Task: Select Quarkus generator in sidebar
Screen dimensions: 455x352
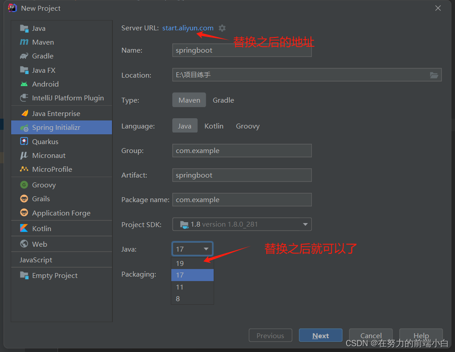Action: [x=62, y=141]
